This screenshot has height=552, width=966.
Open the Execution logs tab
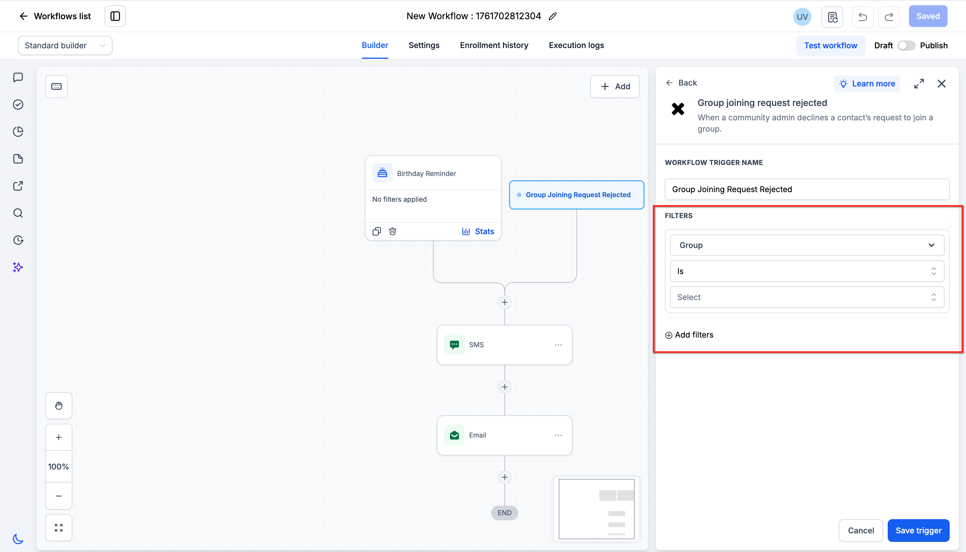coord(576,45)
